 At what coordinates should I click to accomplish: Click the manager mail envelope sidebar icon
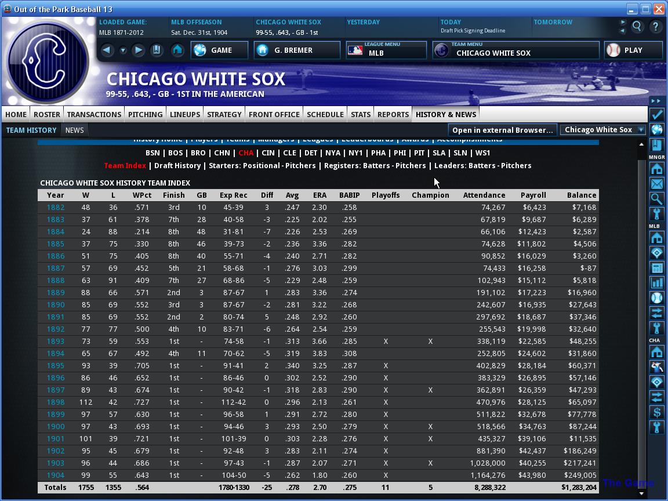(x=656, y=184)
